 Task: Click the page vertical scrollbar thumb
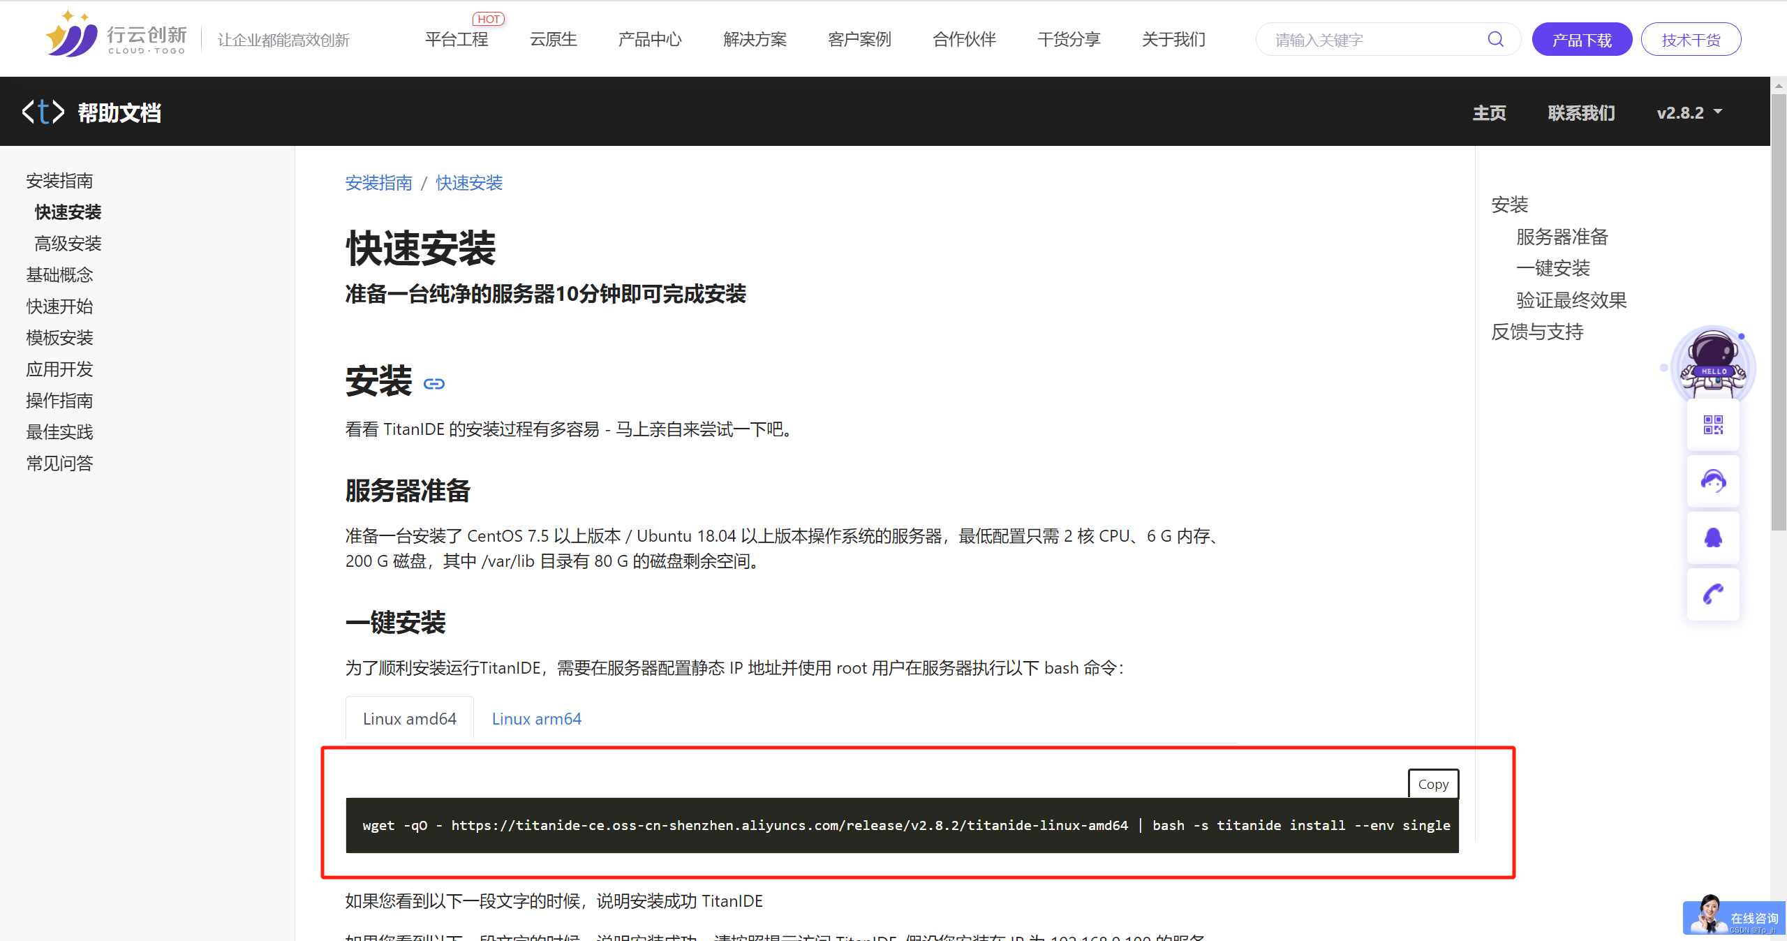1779,313
